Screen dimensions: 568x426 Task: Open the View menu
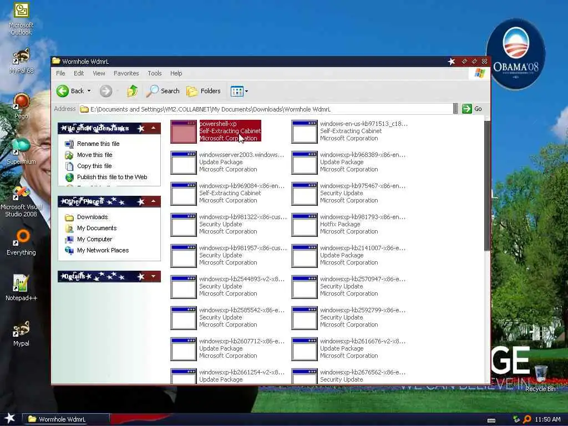coord(99,73)
